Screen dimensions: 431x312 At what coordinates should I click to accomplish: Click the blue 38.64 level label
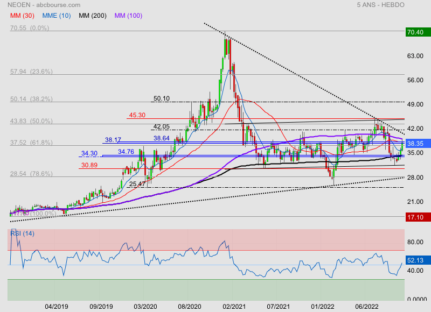(162, 138)
